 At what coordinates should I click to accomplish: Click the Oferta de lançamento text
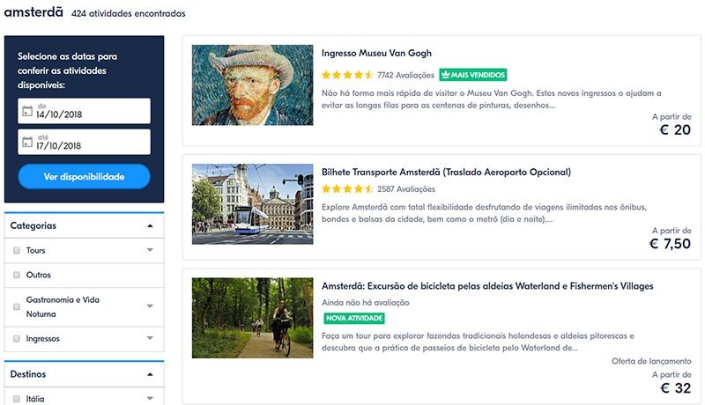click(651, 361)
